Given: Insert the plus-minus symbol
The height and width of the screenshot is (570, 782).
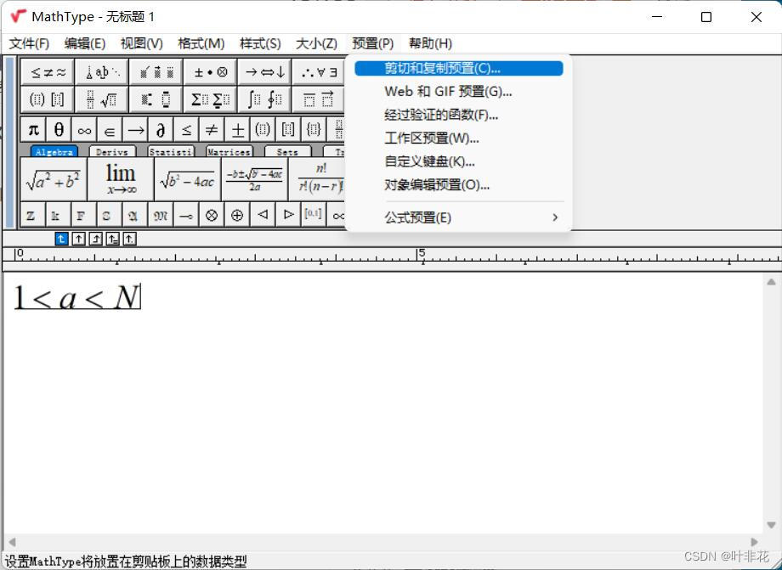Looking at the screenshot, I should (x=237, y=130).
